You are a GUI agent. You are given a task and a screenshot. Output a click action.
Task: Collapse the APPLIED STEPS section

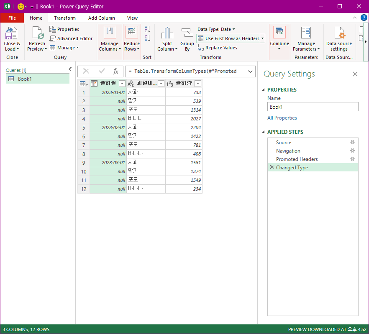[x=263, y=132]
